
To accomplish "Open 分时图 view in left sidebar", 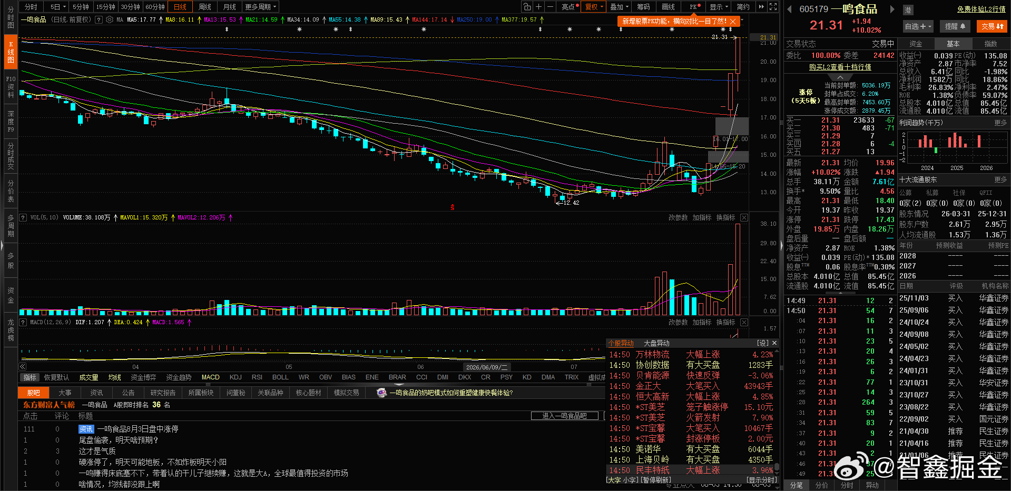I will (11, 17).
